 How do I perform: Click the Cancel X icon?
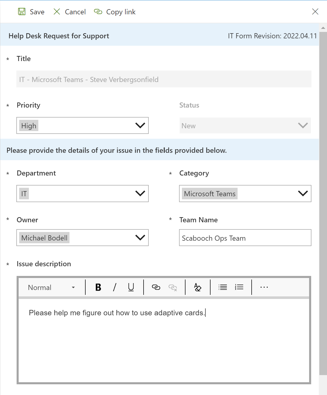pos(57,11)
